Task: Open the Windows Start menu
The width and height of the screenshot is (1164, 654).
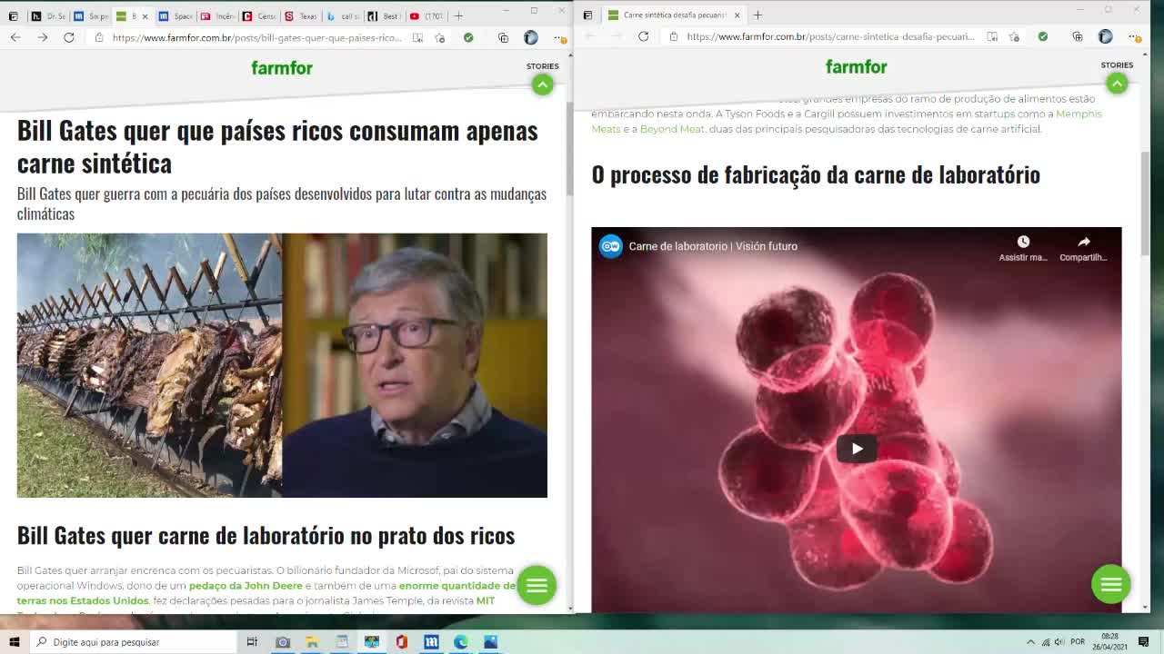Action: coord(14,642)
